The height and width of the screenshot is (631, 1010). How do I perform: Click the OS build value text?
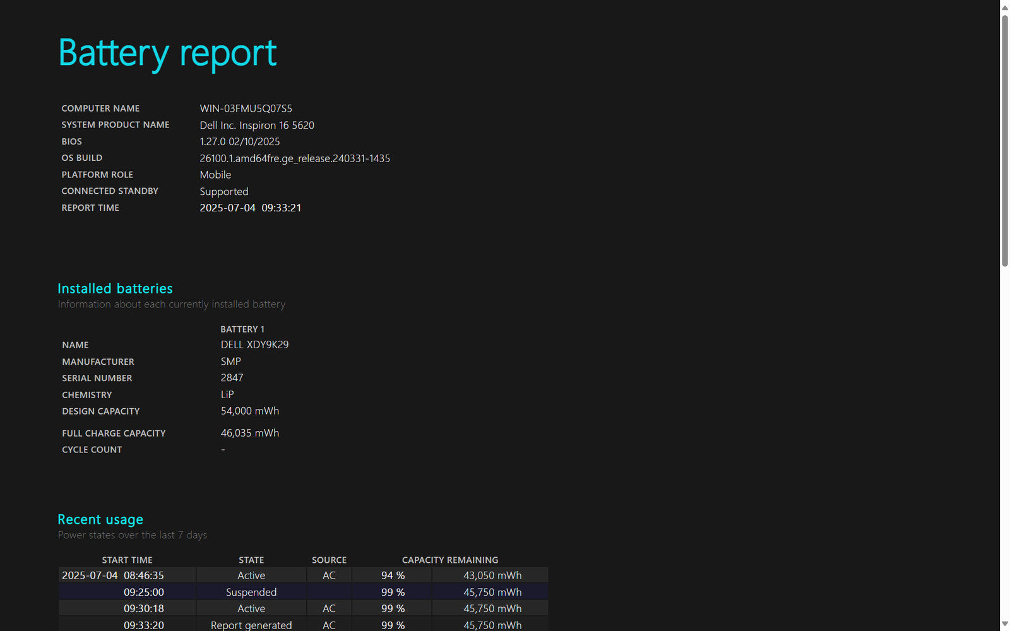295,158
